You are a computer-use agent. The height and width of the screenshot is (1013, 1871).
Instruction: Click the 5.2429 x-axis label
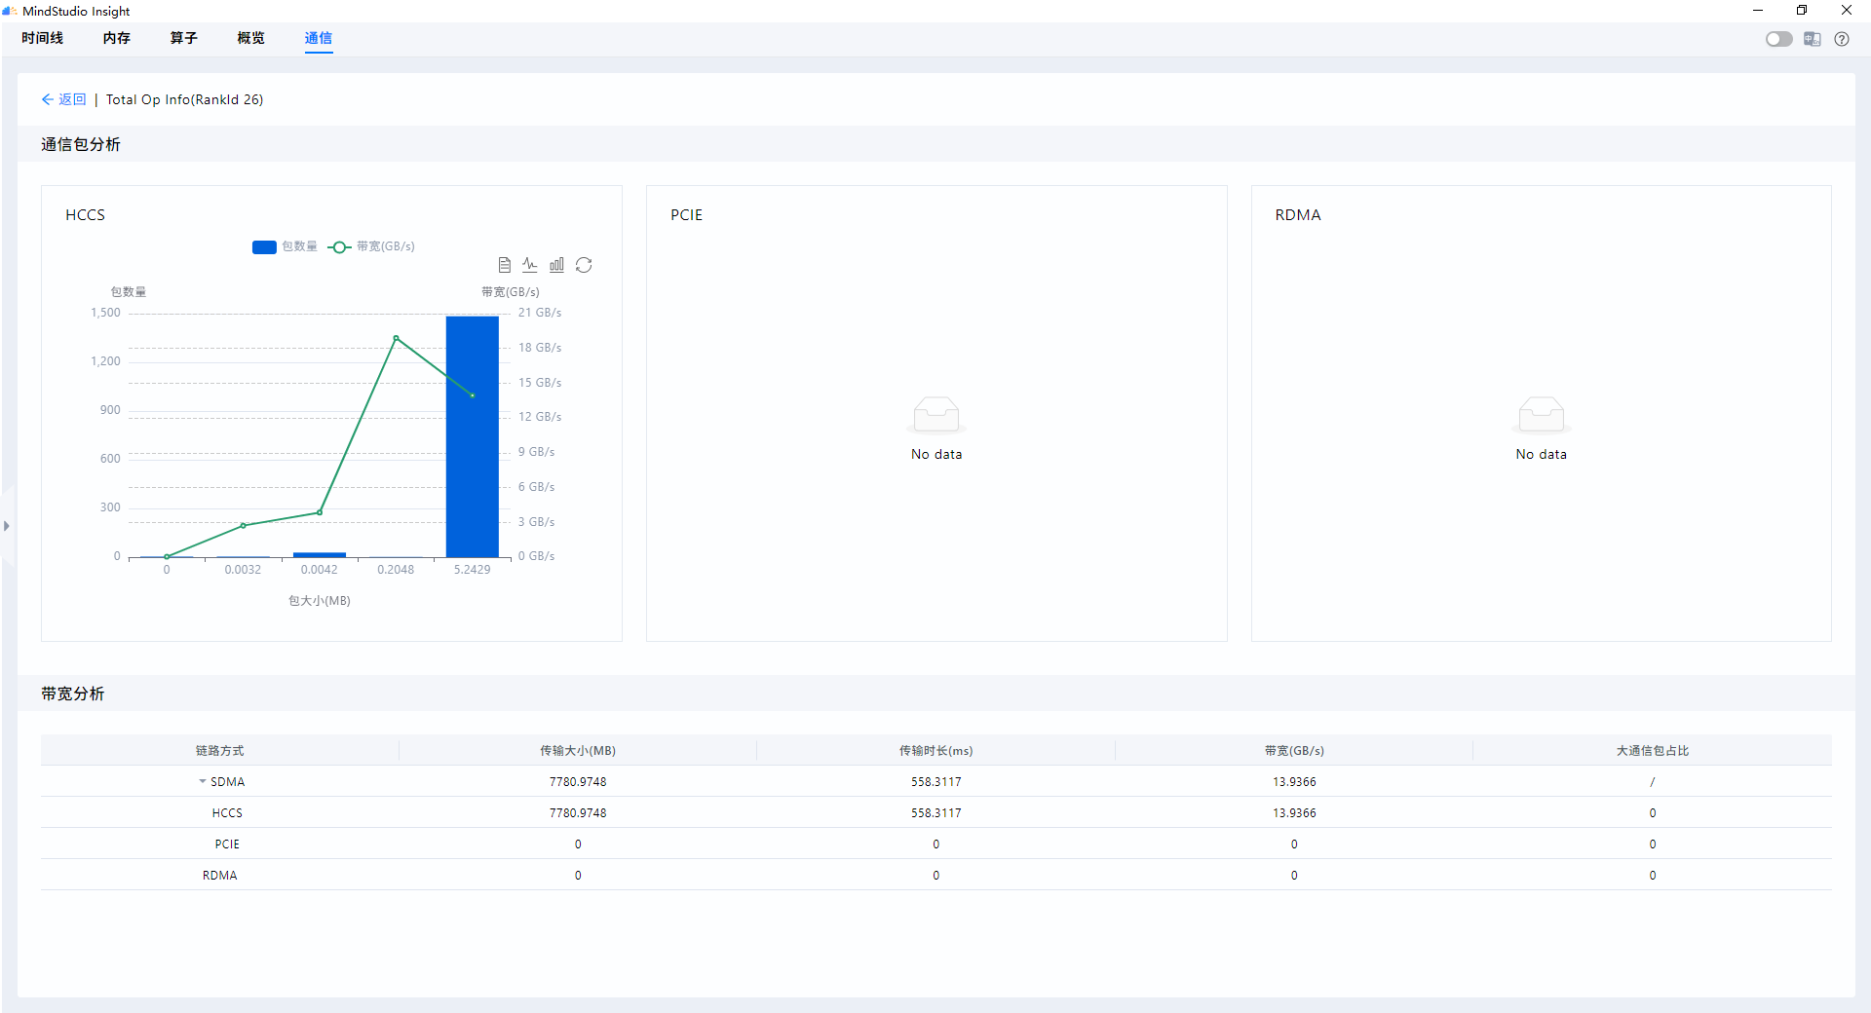coord(473,569)
